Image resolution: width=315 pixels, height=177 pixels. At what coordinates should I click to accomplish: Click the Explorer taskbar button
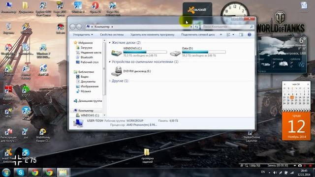point(63,173)
